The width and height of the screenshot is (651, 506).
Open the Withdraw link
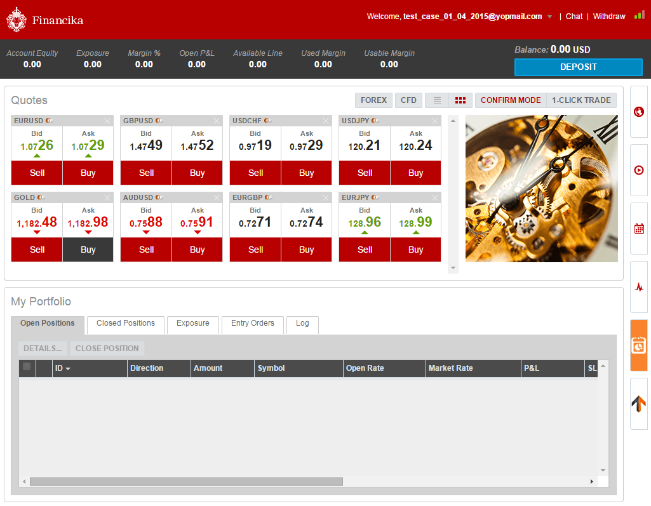[608, 17]
